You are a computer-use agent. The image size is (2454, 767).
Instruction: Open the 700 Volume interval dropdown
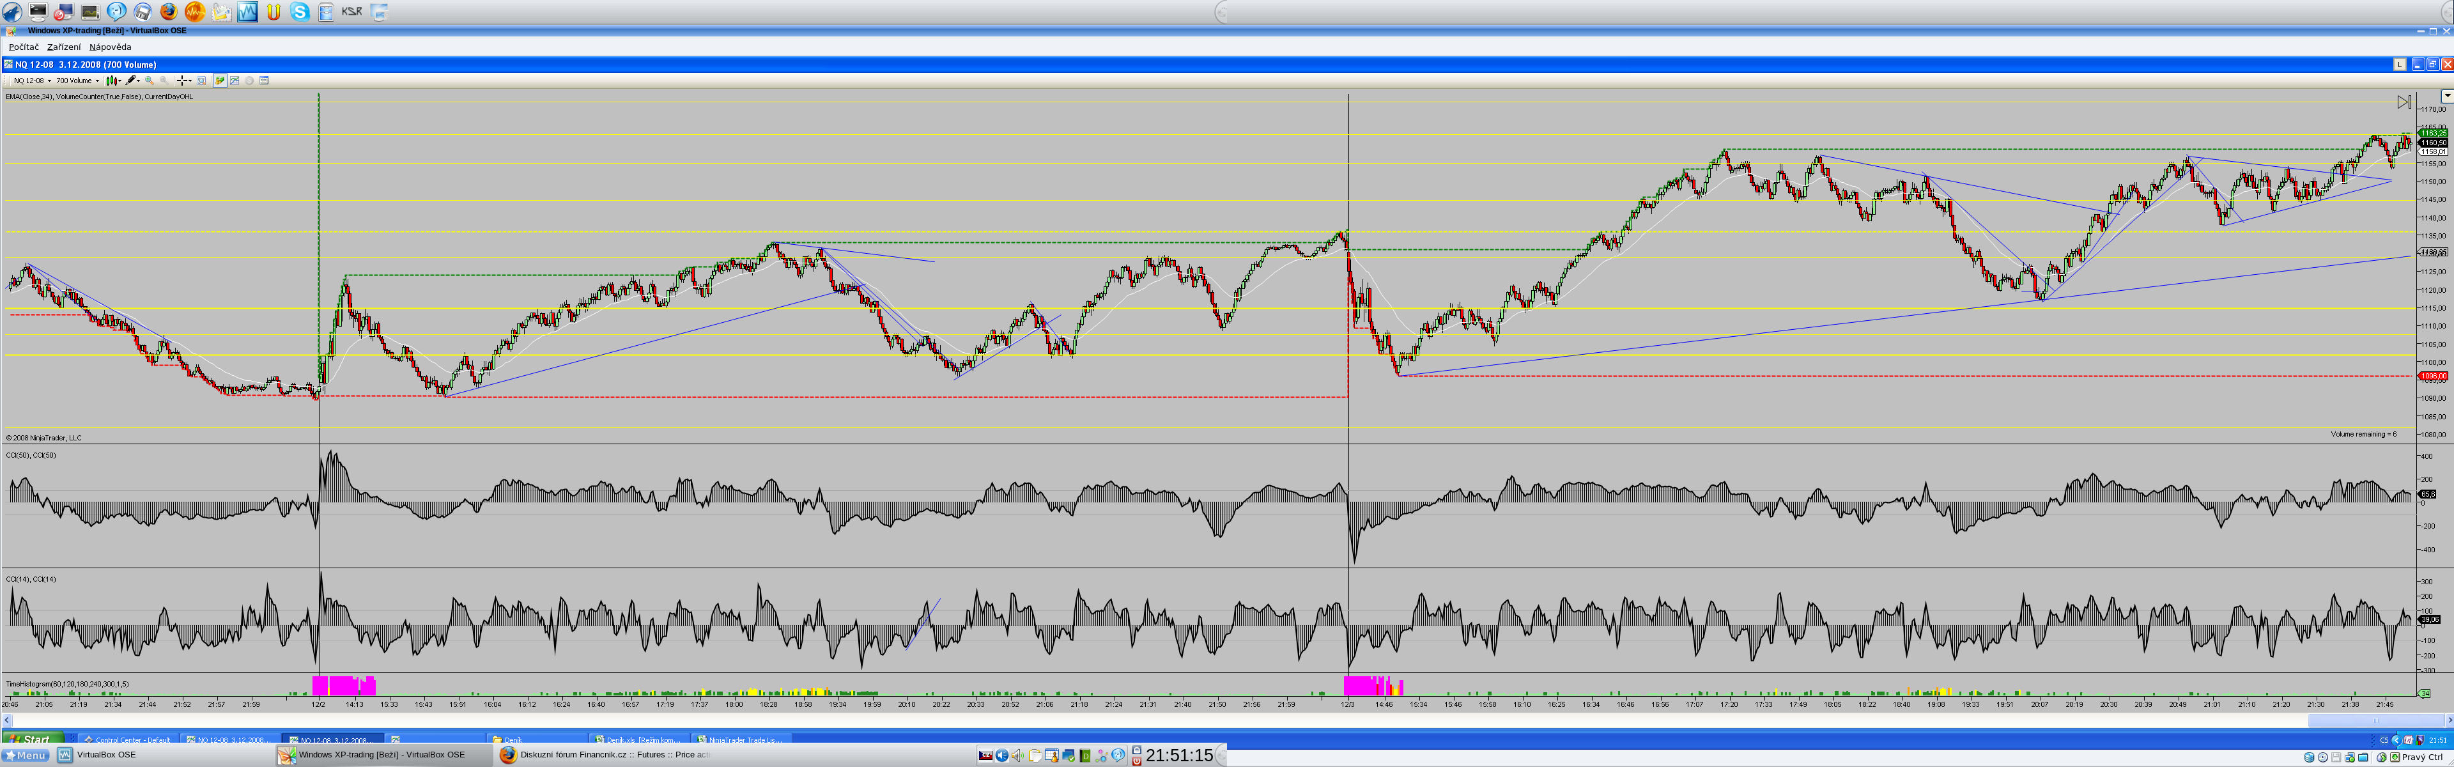point(97,81)
